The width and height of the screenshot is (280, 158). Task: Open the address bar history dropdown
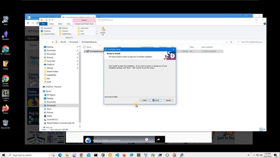(227, 42)
